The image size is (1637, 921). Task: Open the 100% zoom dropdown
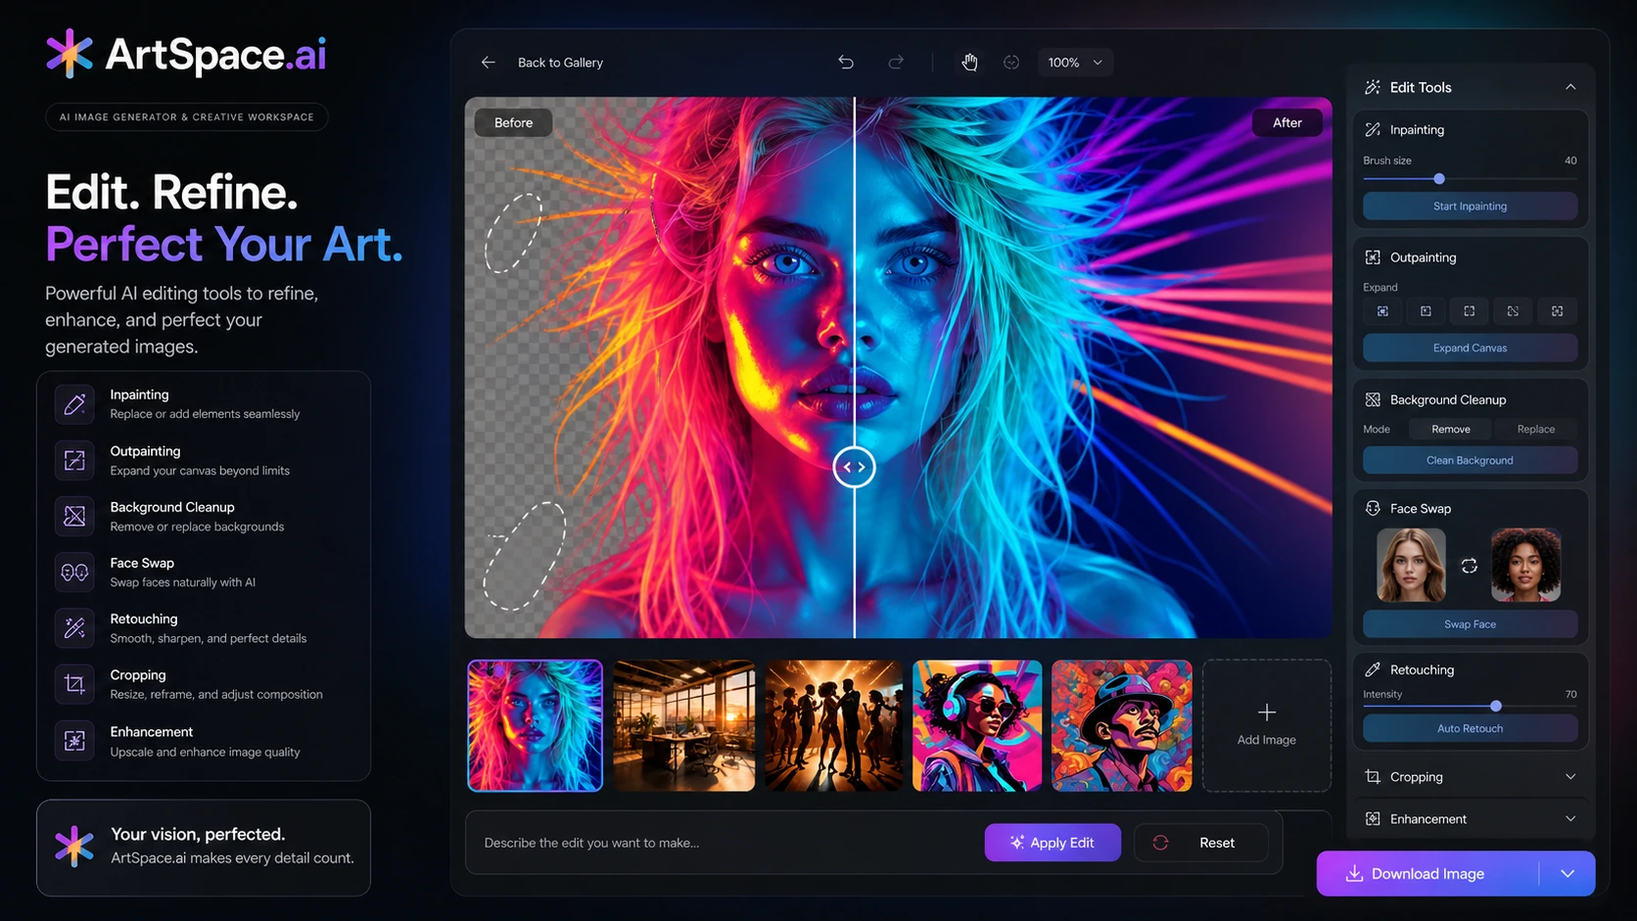1075,63
